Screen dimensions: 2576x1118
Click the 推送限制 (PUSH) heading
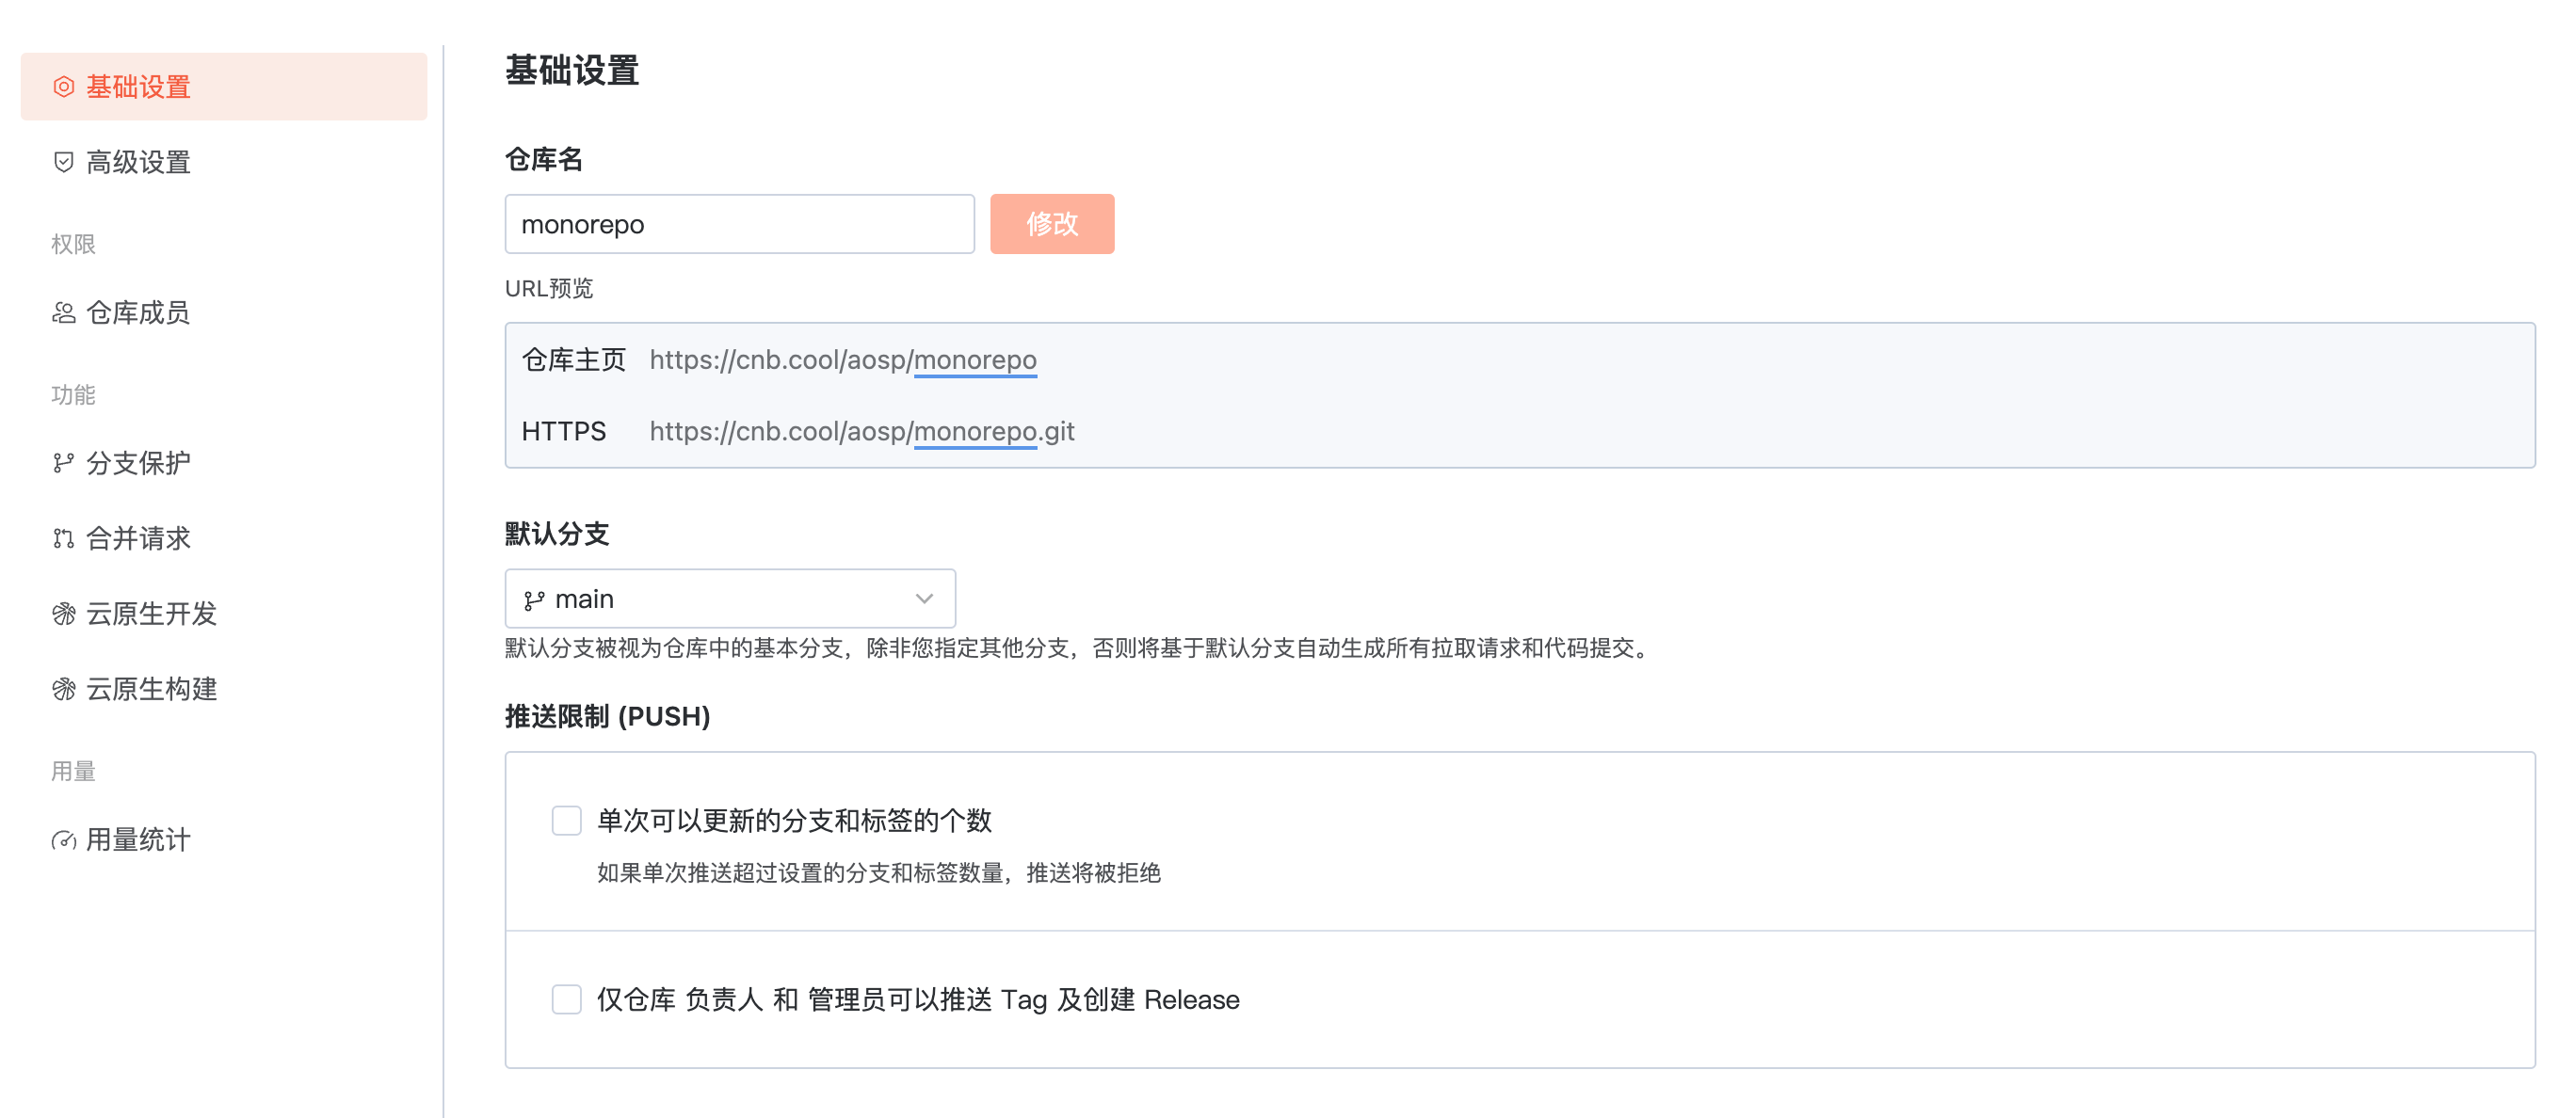tap(608, 716)
